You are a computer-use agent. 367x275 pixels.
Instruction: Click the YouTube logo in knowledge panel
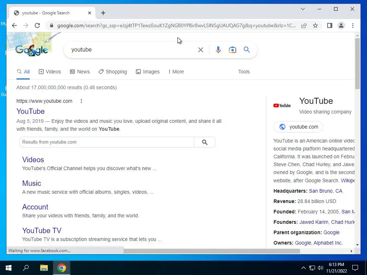[x=282, y=106]
